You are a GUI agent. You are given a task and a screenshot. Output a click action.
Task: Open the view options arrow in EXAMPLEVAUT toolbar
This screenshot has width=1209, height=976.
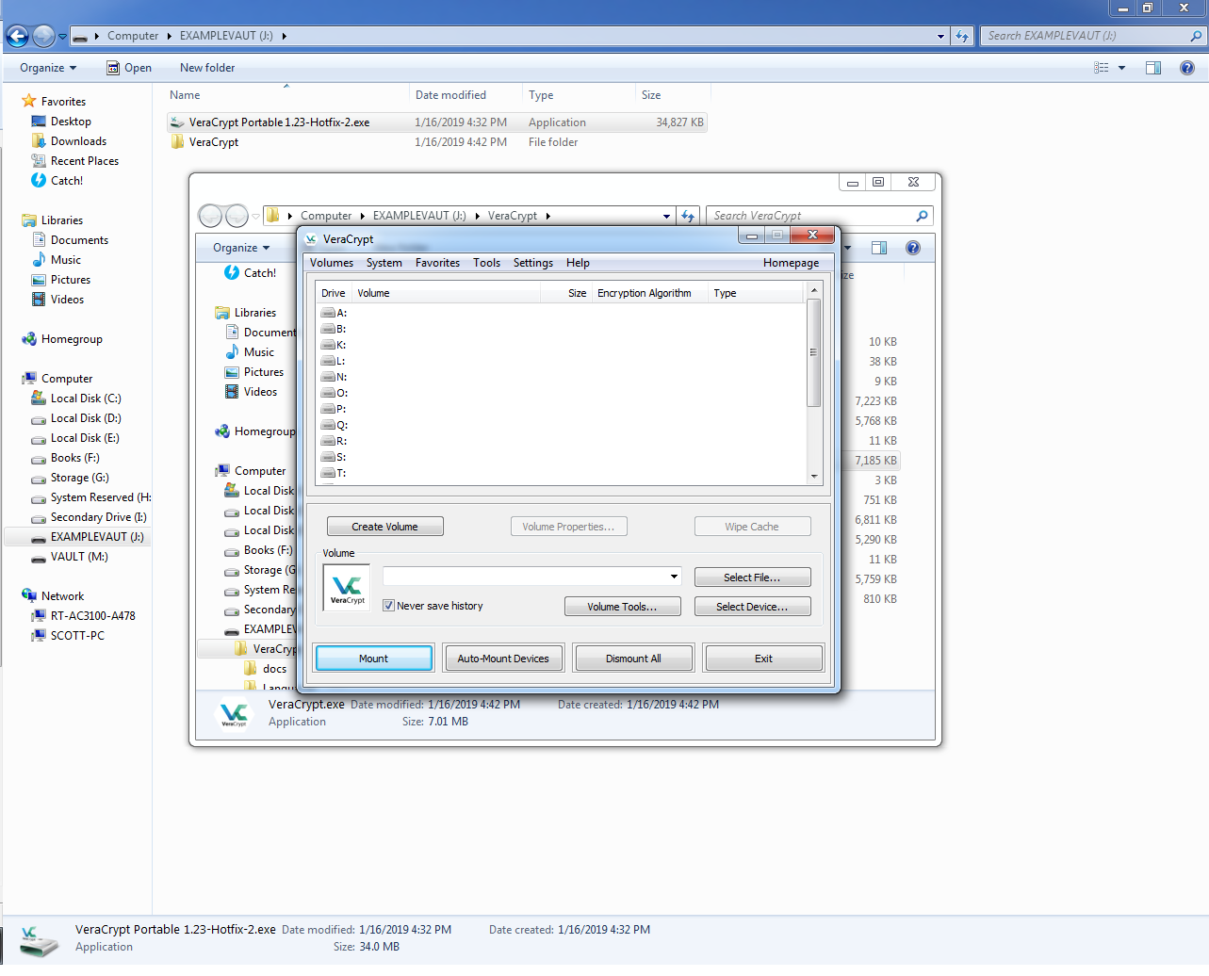coord(1121,68)
